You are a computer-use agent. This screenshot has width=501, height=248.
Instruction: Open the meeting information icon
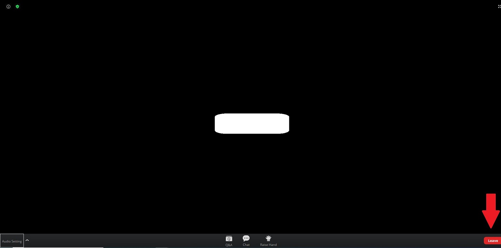tap(8, 7)
